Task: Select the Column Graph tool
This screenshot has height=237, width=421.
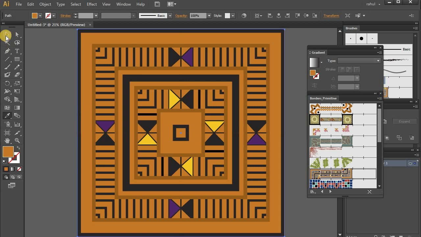Action: [17, 124]
